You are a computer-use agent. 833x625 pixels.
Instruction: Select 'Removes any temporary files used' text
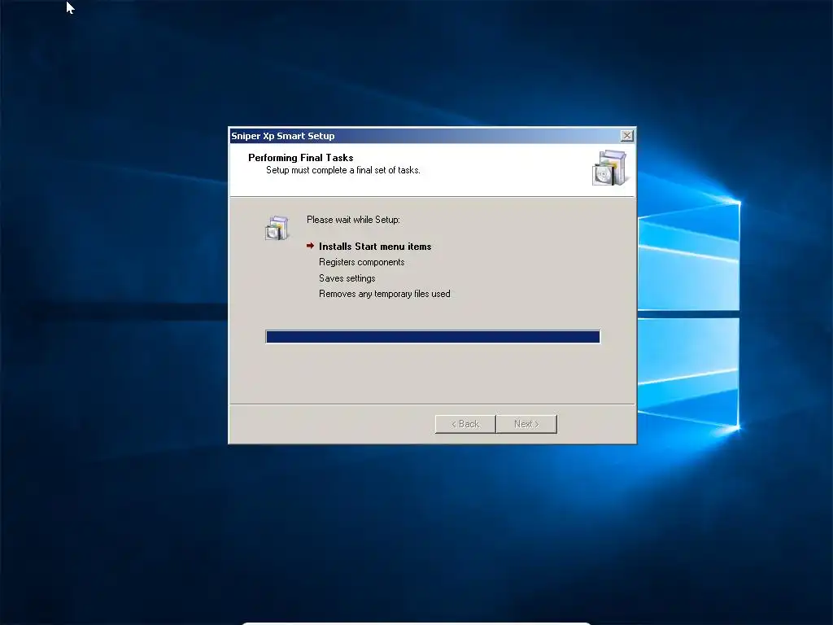click(x=385, y=294)
